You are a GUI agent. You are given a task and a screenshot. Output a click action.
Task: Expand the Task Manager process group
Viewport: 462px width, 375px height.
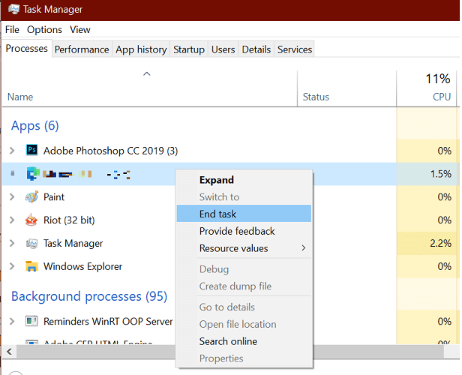[12, 243]
